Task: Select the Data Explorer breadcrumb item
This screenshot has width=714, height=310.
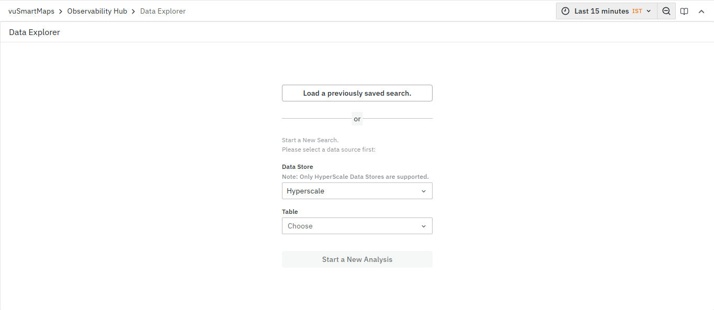Action: coord(163,11)
